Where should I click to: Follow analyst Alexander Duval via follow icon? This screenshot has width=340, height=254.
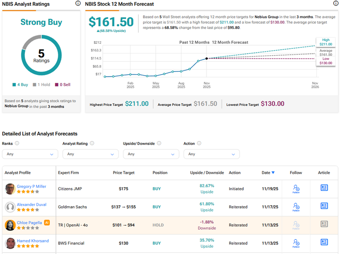[x=296, y=207]
